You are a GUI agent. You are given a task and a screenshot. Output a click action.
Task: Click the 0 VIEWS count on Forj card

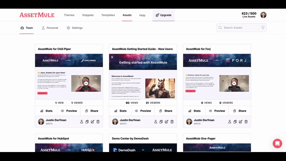pyautogui.click(x=207, y=103)
